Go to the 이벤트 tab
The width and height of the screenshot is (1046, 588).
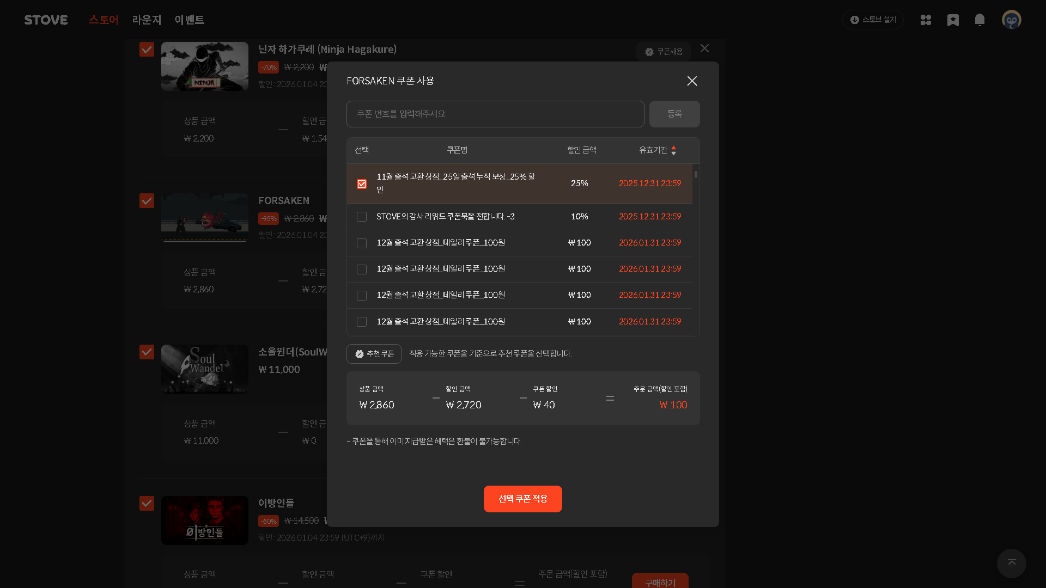click(x=189, y=20)
